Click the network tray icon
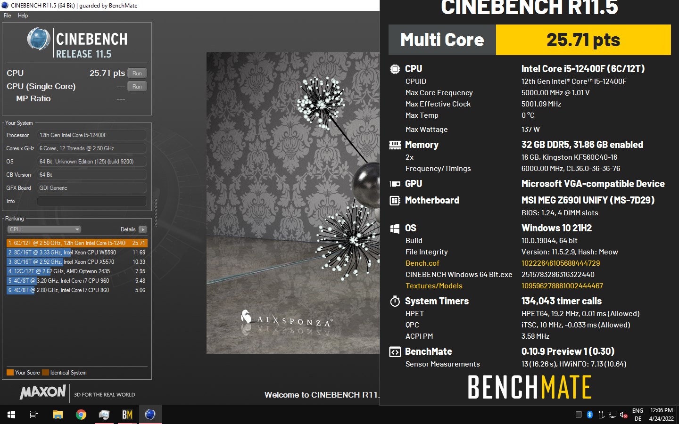The image size is (679, 424). click(x=613, y=415)
